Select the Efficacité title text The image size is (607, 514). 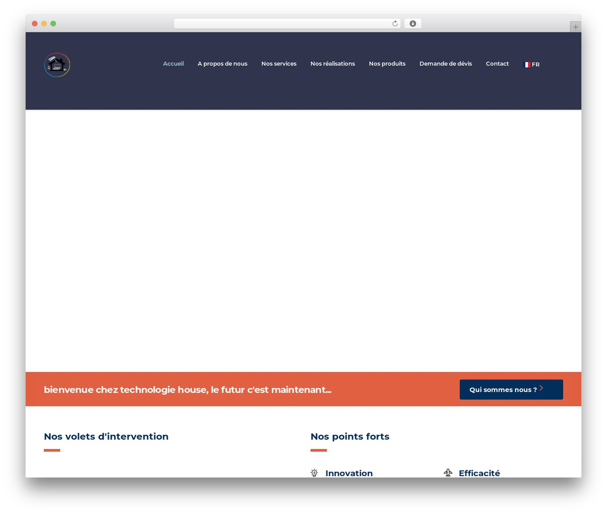pyautogui.click(x=479, y=473)
